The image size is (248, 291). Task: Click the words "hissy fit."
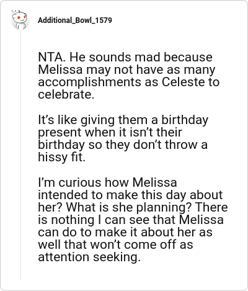click(61, 158)
